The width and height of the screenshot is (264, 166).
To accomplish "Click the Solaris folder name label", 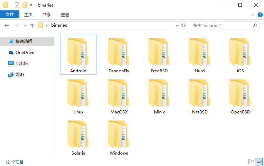I will coord(78,153).
